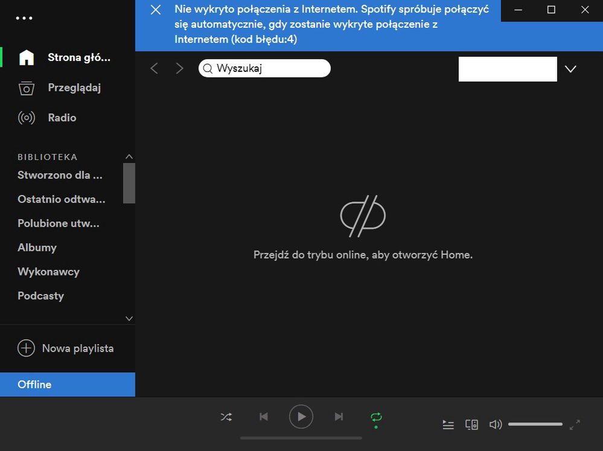Dismiss the no-internet connection banner

(x=156, y=10)
